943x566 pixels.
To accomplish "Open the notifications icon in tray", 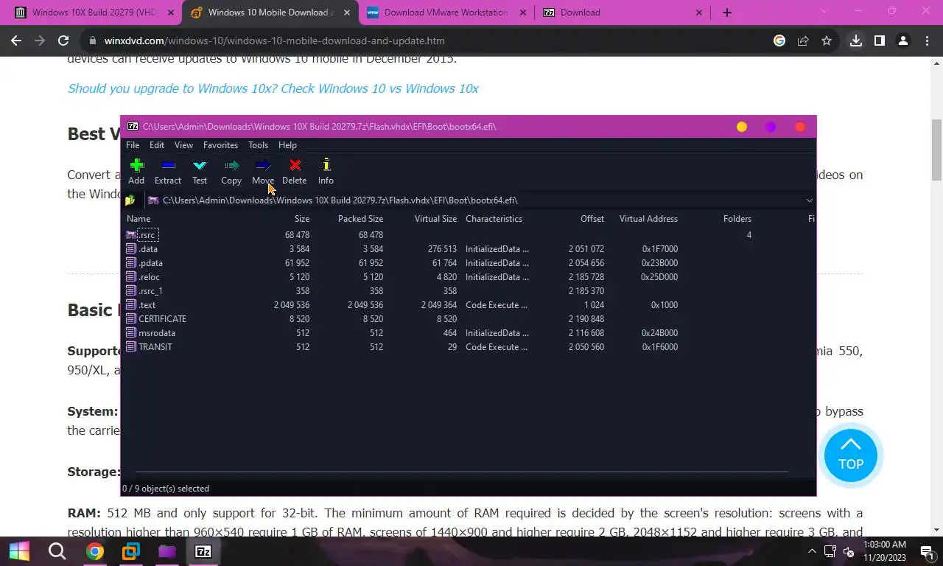I will 925,551.
